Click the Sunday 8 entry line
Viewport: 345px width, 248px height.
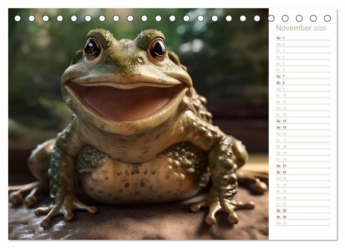pyautogui.click(x=302, y=83)
